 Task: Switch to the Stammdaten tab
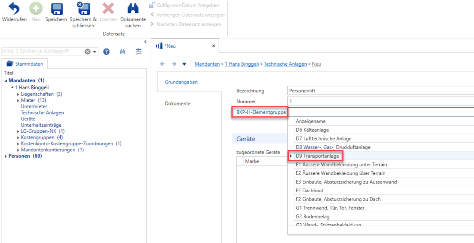25,64
